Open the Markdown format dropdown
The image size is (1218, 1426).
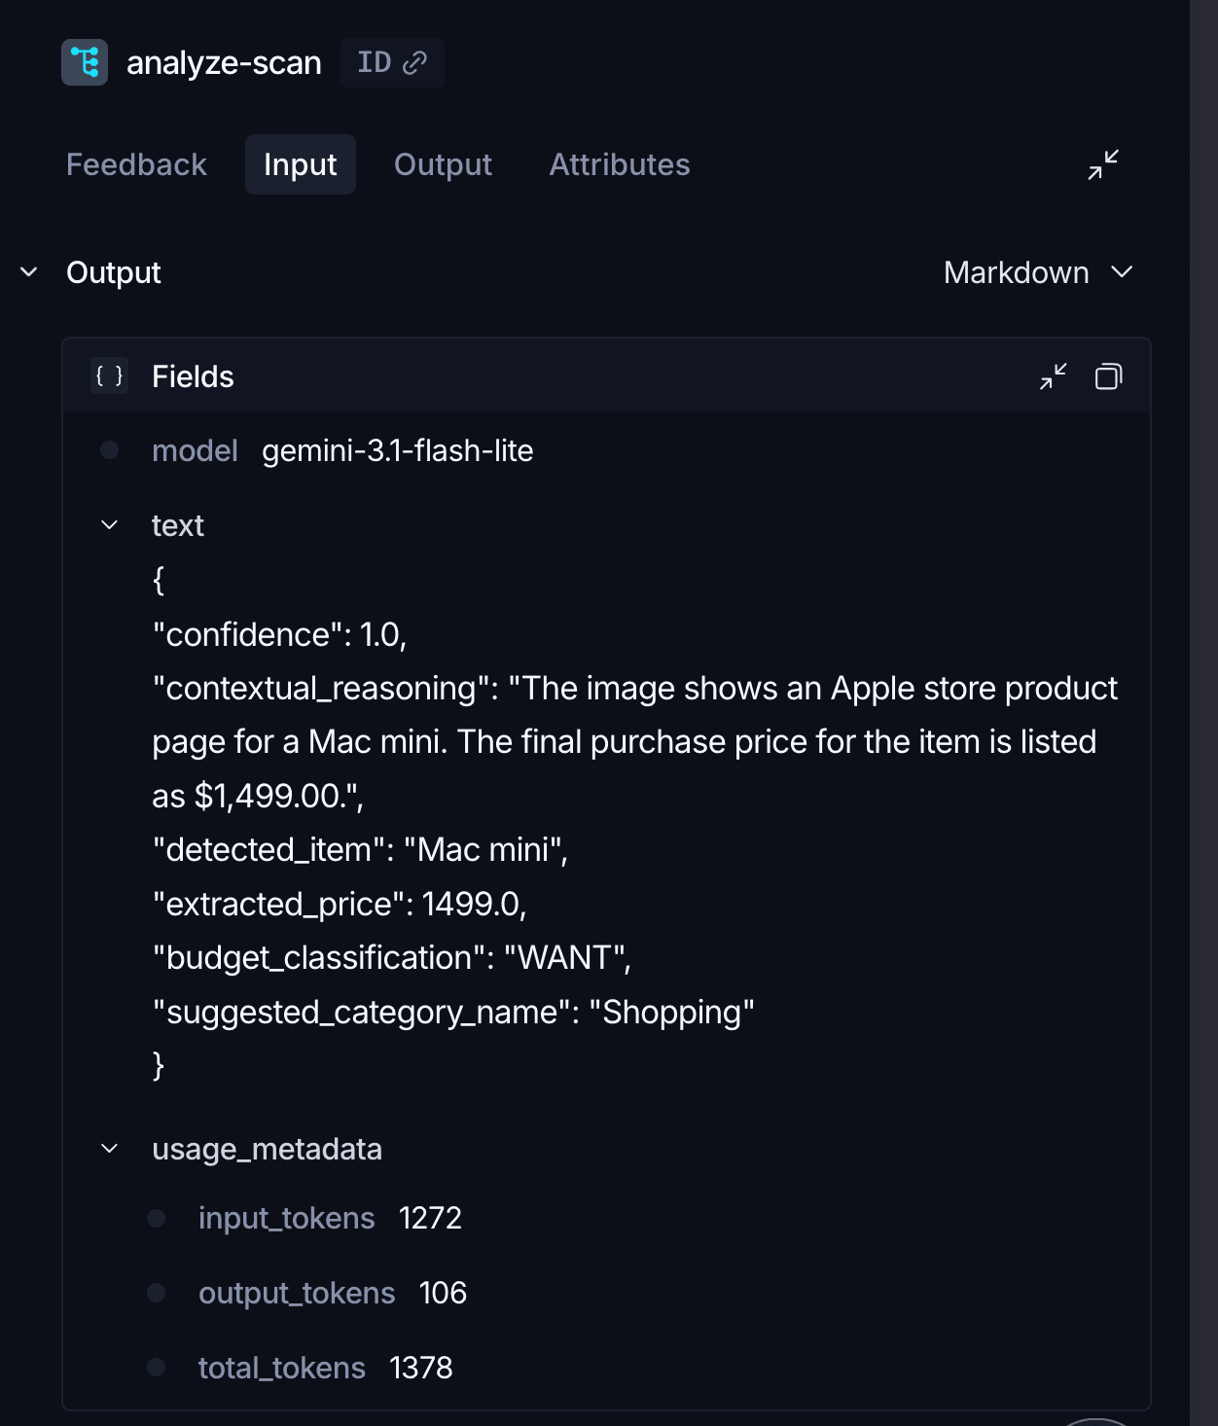click(x=1038, y=272)
